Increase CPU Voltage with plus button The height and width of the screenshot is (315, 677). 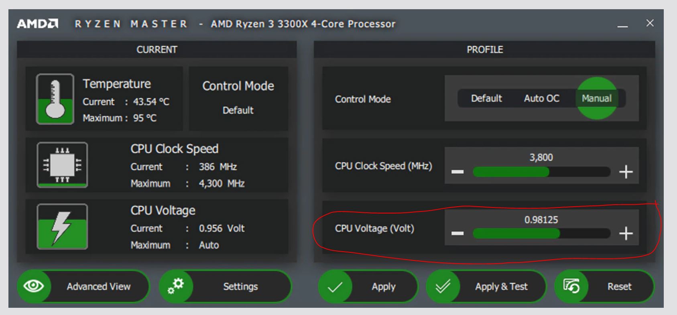pyautogui.click(x=626, y=233)
